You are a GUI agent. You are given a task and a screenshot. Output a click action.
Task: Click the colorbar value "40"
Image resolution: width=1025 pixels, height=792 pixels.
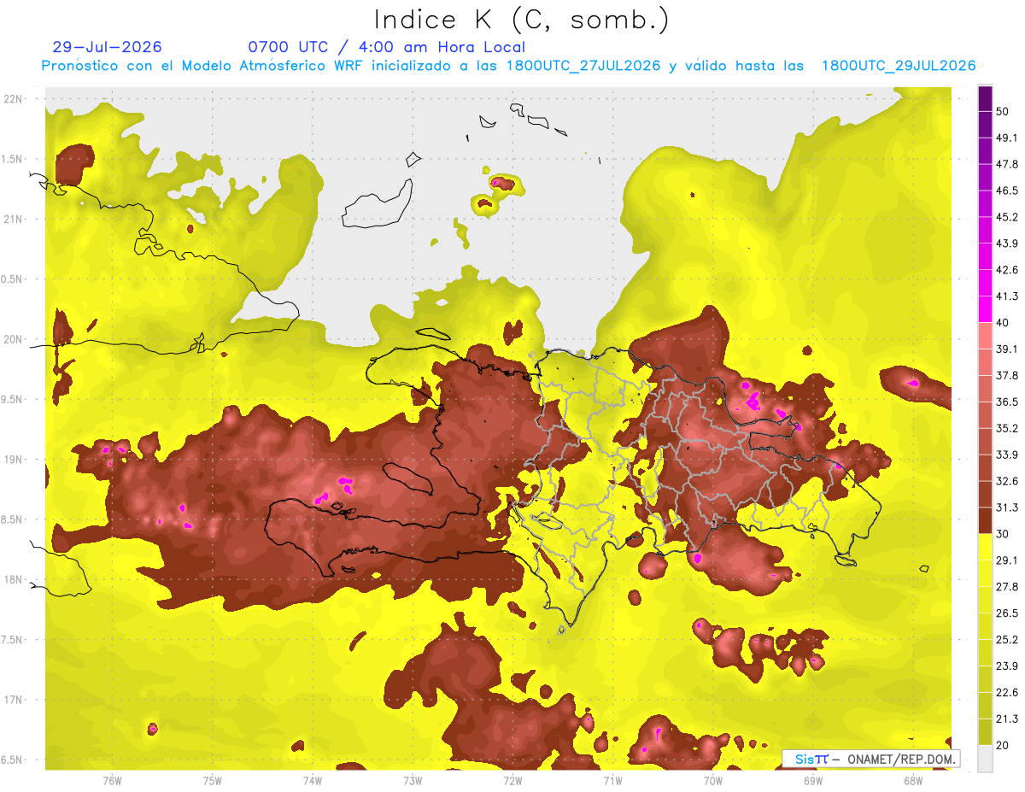(x=1003, y=322)
